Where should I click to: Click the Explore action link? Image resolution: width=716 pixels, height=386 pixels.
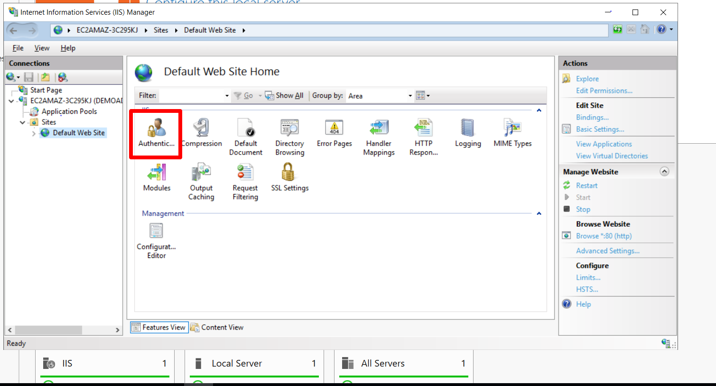pyautogui.click(x=587, y=79)
